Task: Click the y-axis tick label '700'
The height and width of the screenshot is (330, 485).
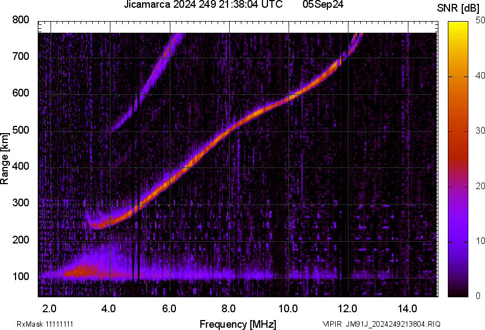Action: pos(21,57)
